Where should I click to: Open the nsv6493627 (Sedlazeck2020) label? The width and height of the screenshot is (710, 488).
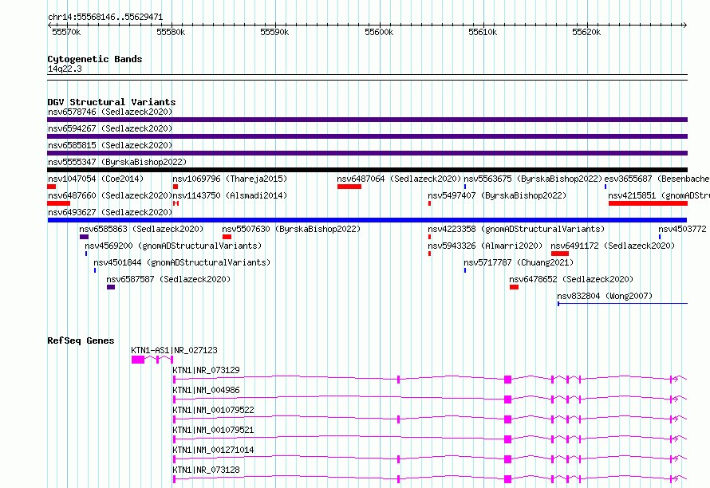tap(110, 212)
